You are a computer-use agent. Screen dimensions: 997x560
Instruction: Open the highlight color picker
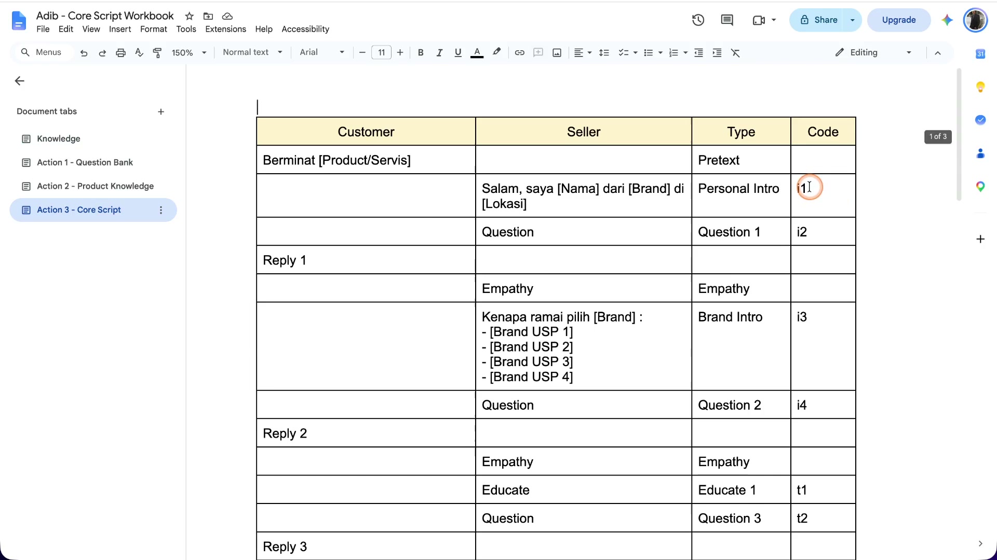(x=496, y=52)
